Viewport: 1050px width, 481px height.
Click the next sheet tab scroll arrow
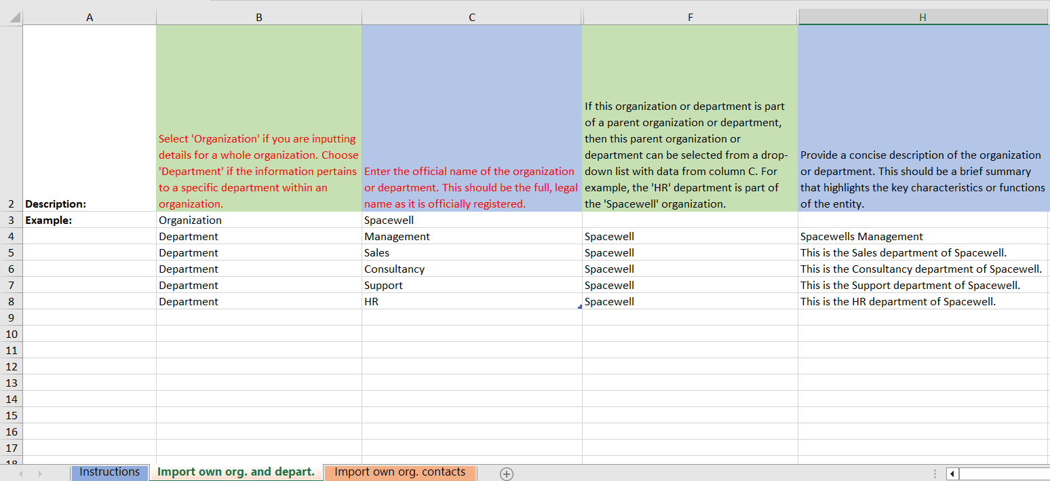[39, 474]
